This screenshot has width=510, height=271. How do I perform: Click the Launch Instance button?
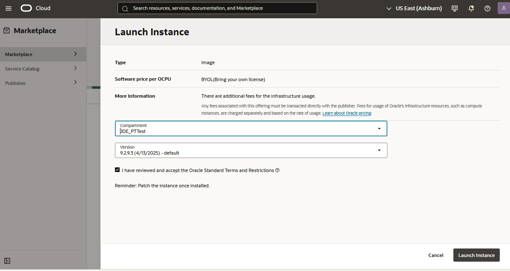coord(476,255)
